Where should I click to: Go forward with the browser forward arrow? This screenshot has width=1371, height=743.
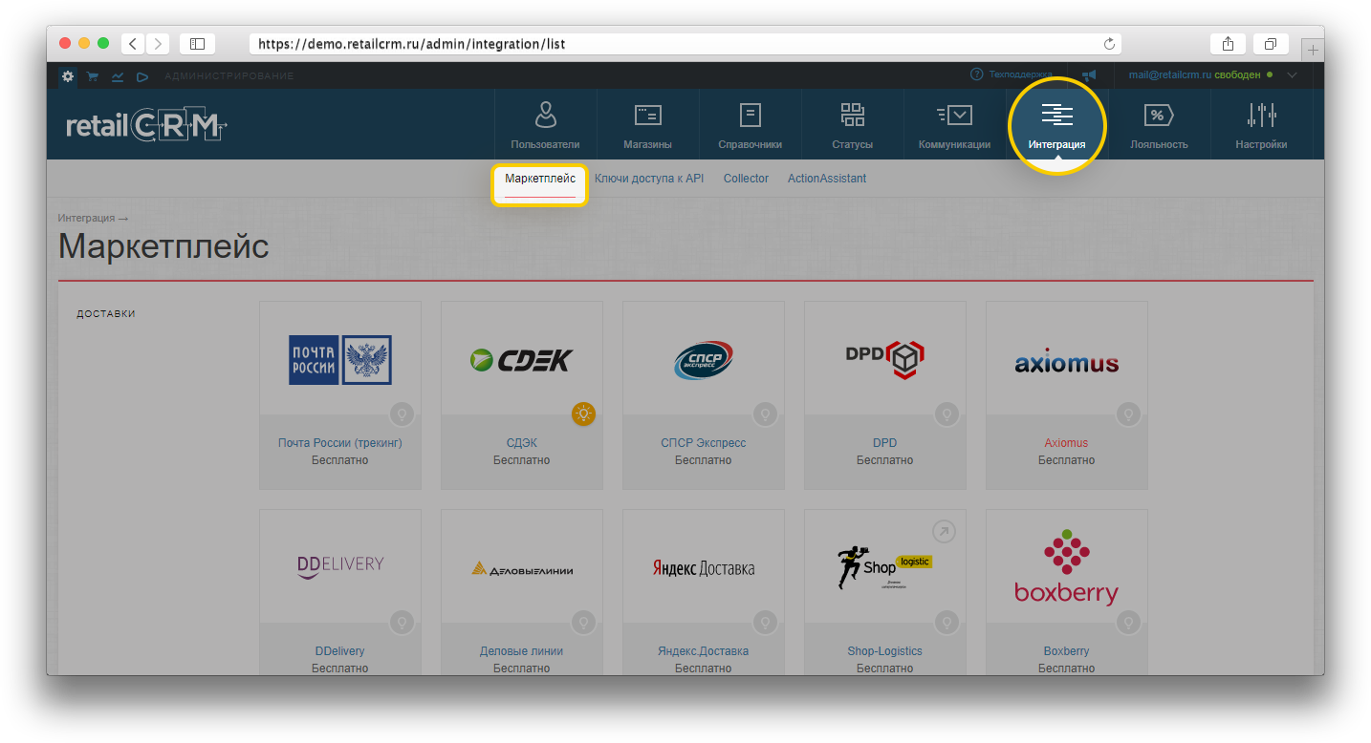[x=158, y=44]
